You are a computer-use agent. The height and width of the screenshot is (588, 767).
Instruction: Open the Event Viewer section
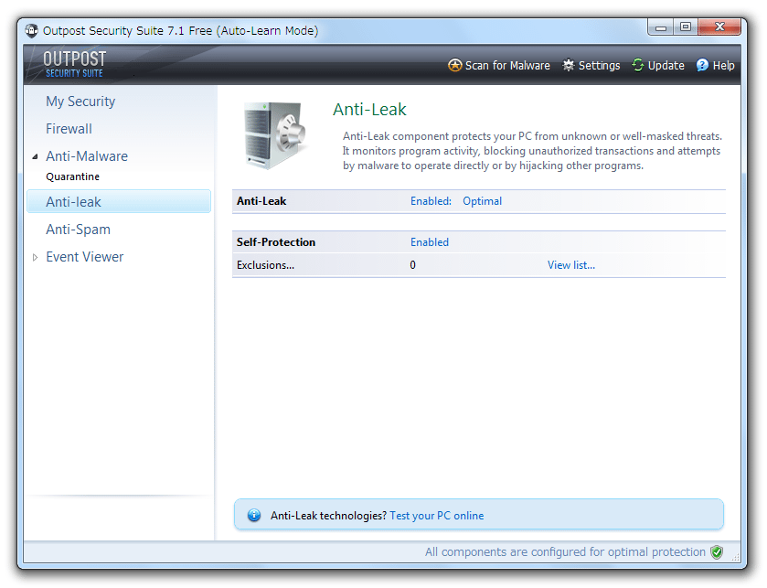tap(85, 257)
